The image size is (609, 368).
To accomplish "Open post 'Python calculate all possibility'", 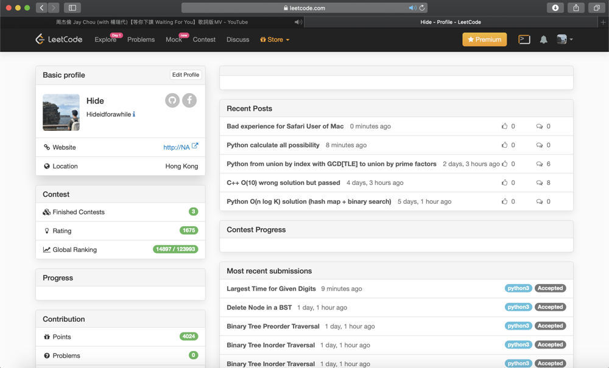I will coord(273,145).
